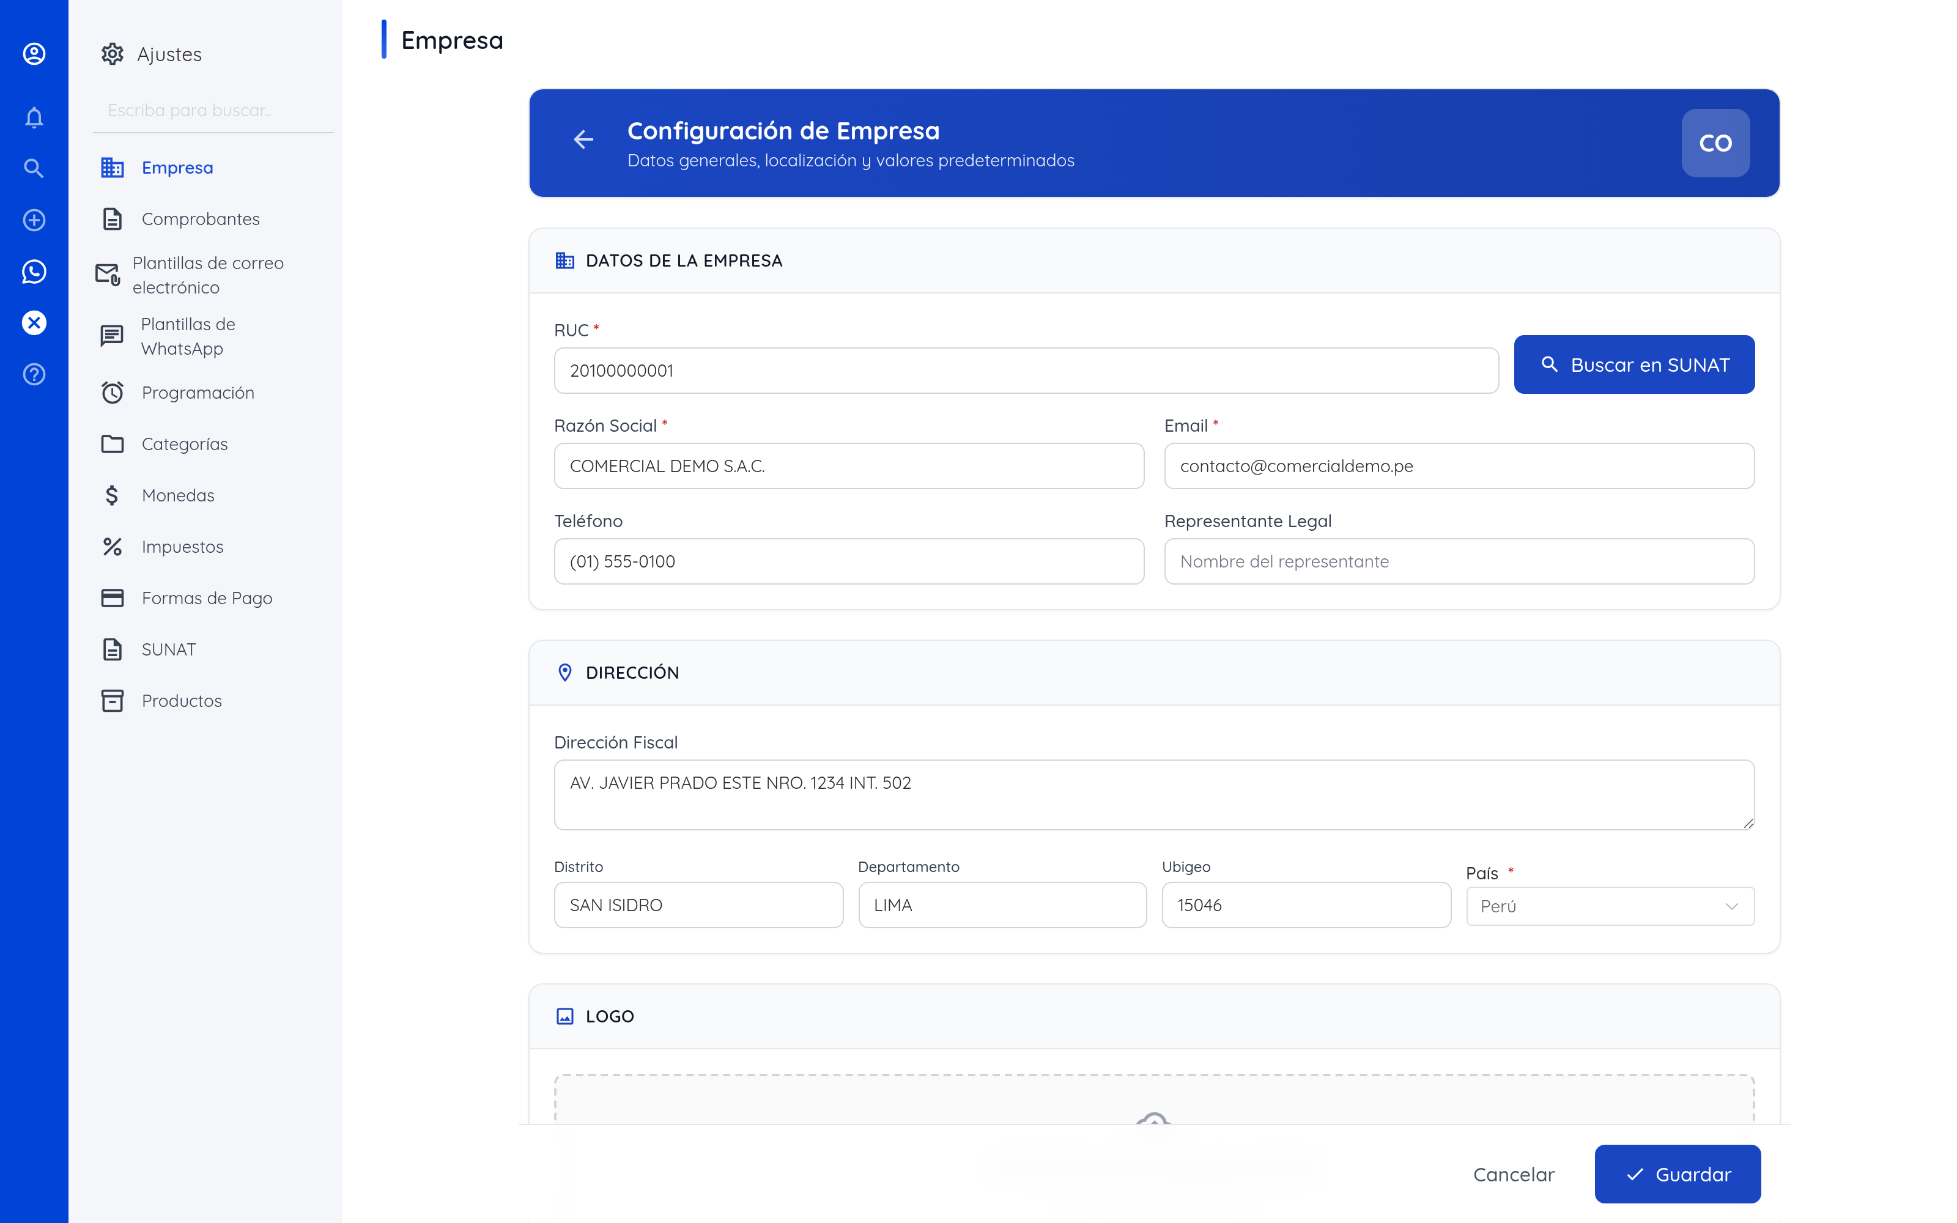Open the WhatsApp icon in left rail
Image resolution: width=1957 pixels, height=1223 pixels.
coord(34,272)
